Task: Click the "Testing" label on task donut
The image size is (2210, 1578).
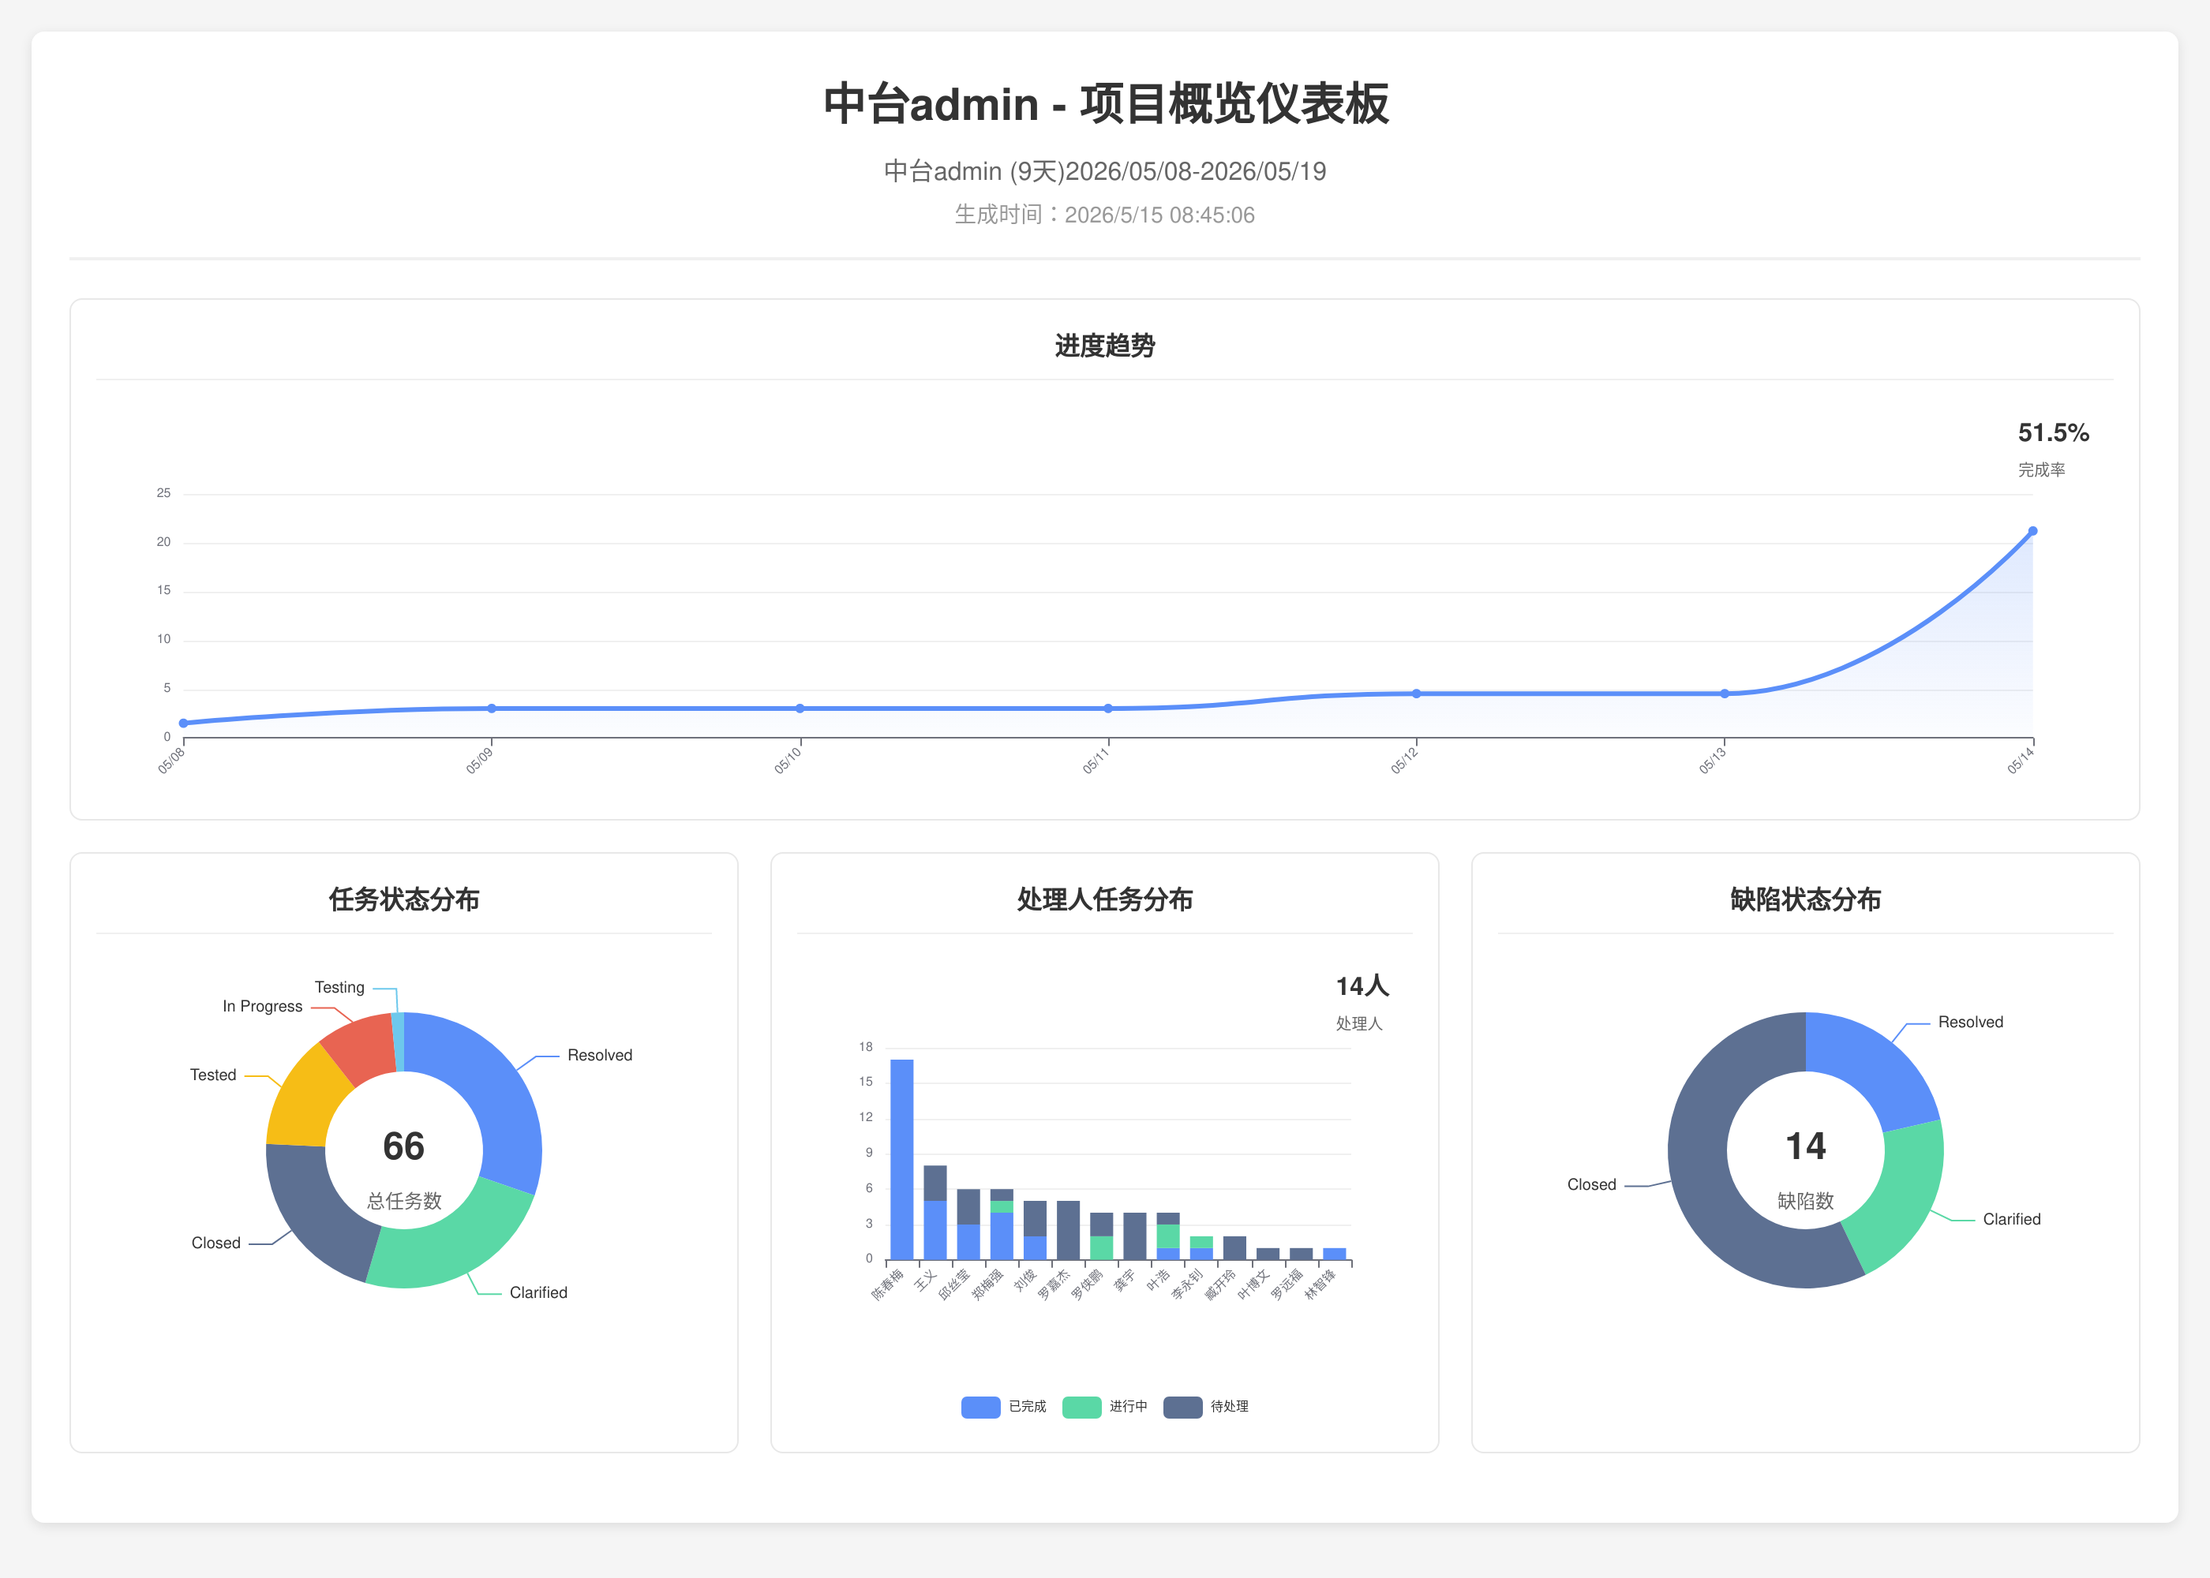Action: [x=339, y=987]
